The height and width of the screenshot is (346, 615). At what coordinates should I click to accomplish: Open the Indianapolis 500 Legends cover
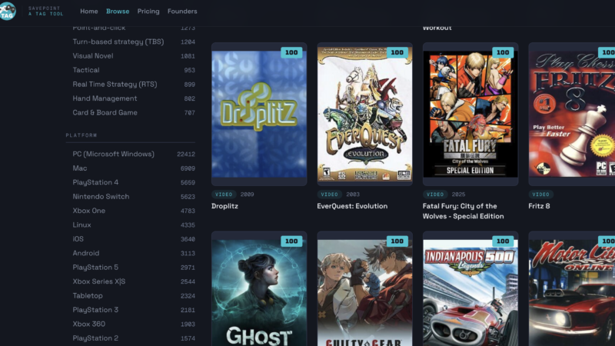tap(470, 289)
